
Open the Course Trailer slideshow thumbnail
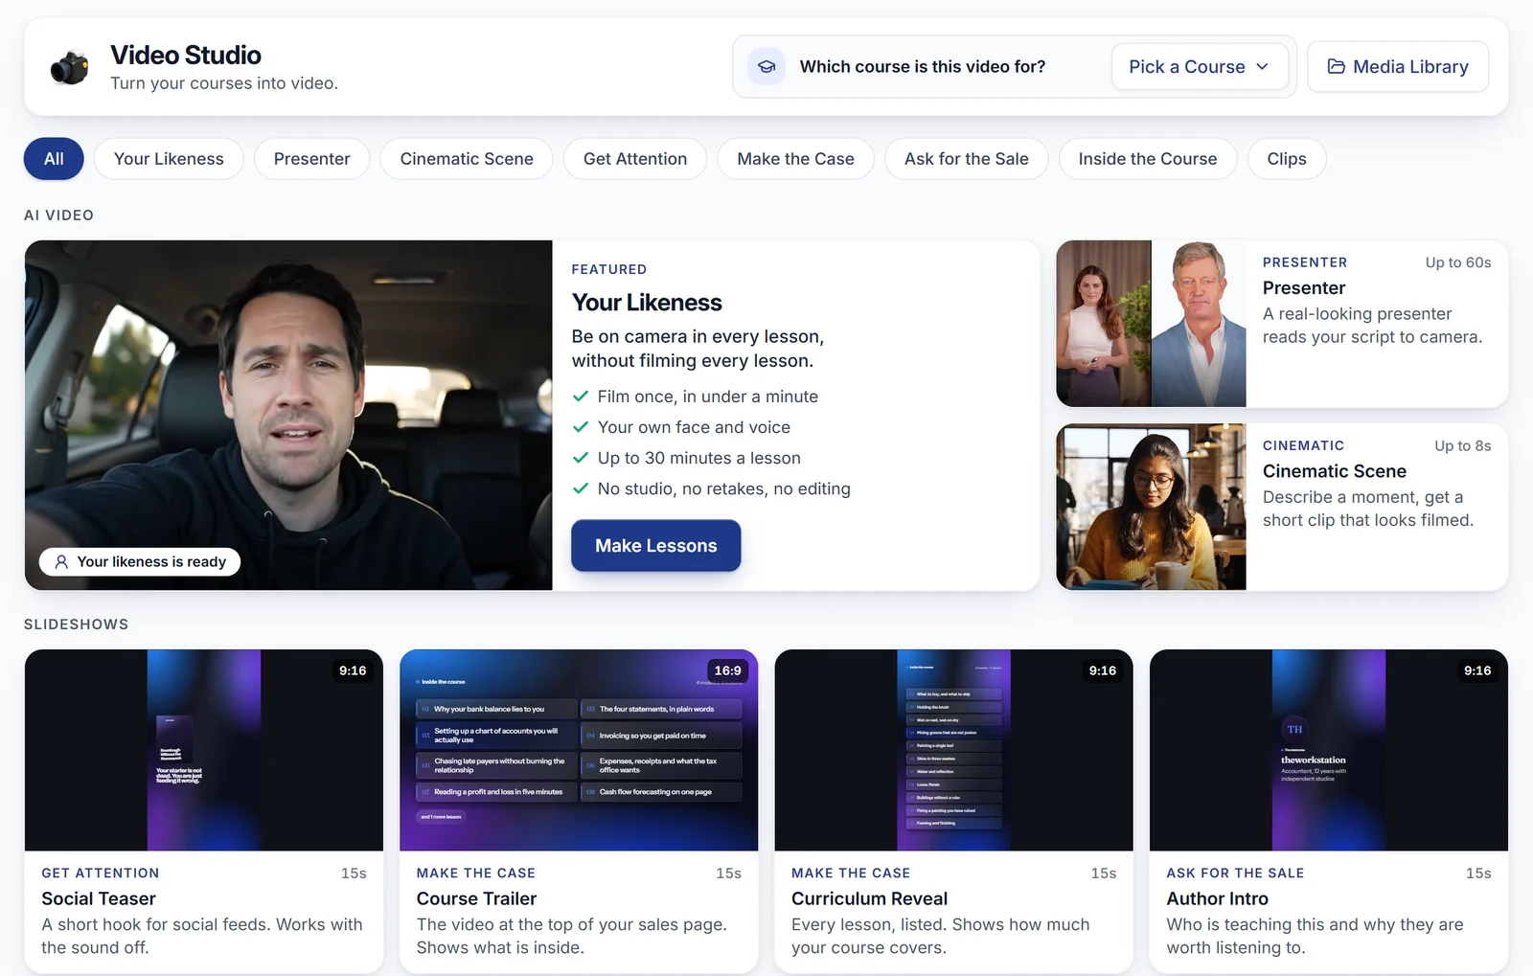point(579,750)
